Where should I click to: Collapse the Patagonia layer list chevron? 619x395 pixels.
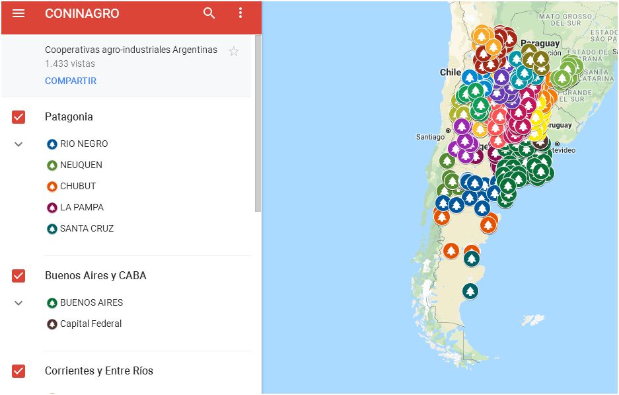click(18, 144)
